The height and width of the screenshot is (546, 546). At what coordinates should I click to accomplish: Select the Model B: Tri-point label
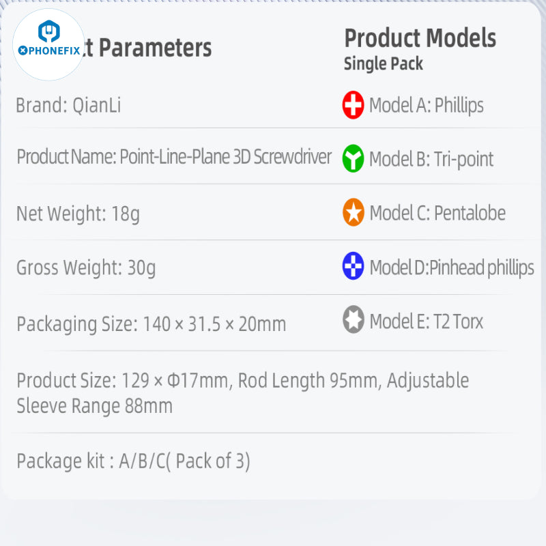(x=431, y=159)
